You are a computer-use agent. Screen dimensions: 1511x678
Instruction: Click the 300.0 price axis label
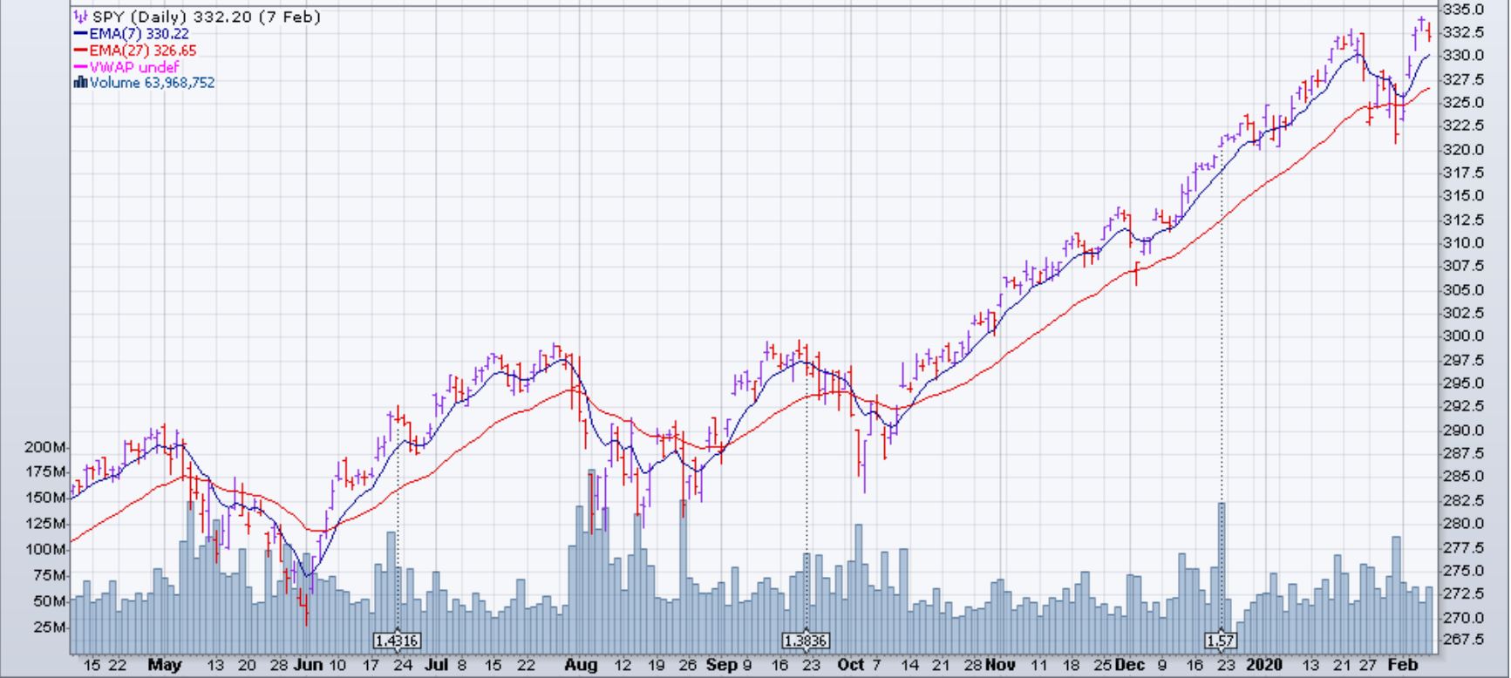1463,336
